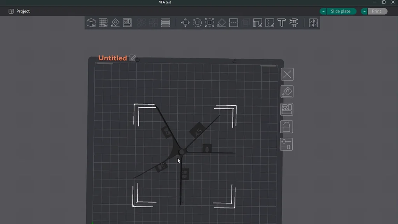Add a new plate with grid icon

coord(103,23)
